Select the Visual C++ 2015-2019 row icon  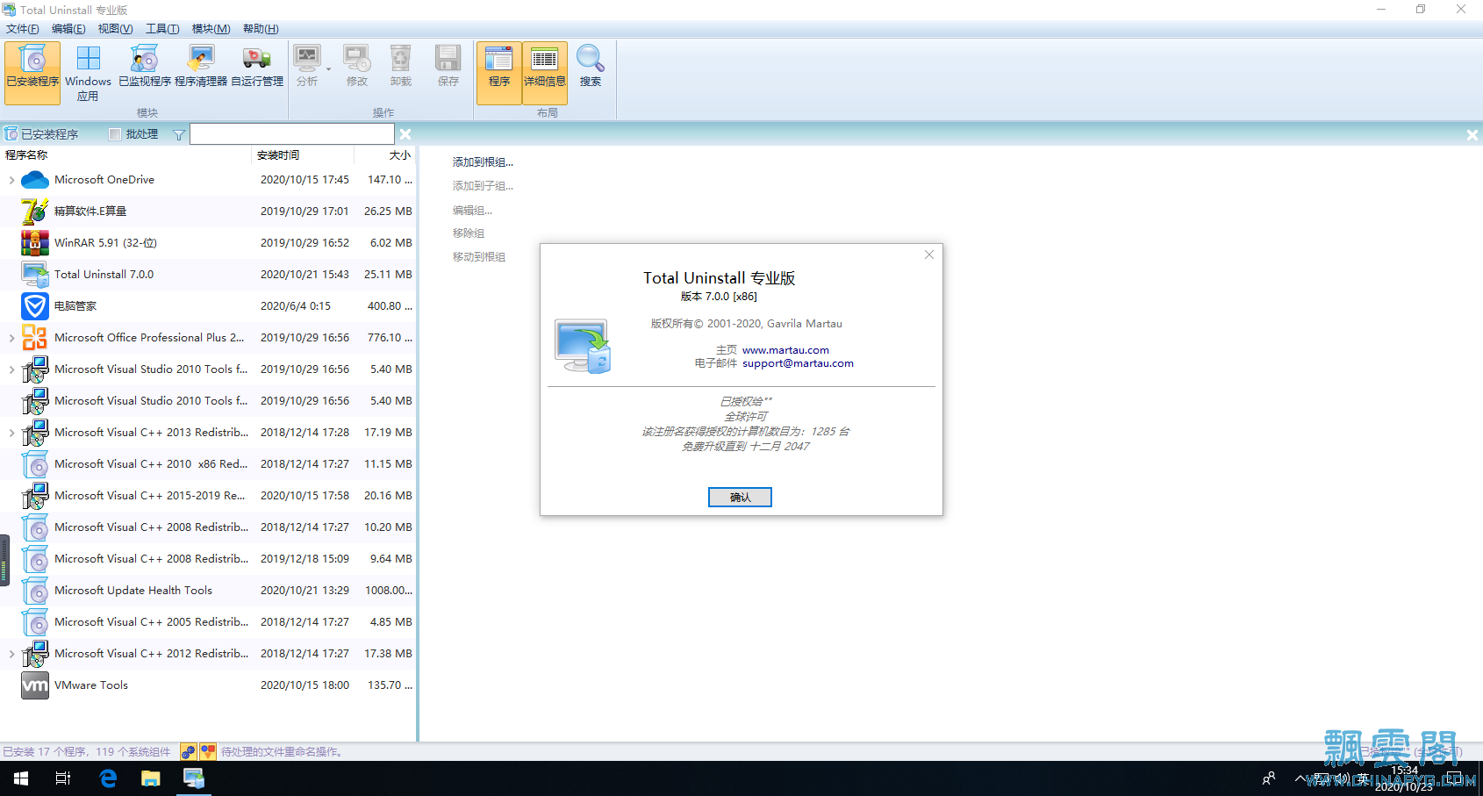(35, 496)
